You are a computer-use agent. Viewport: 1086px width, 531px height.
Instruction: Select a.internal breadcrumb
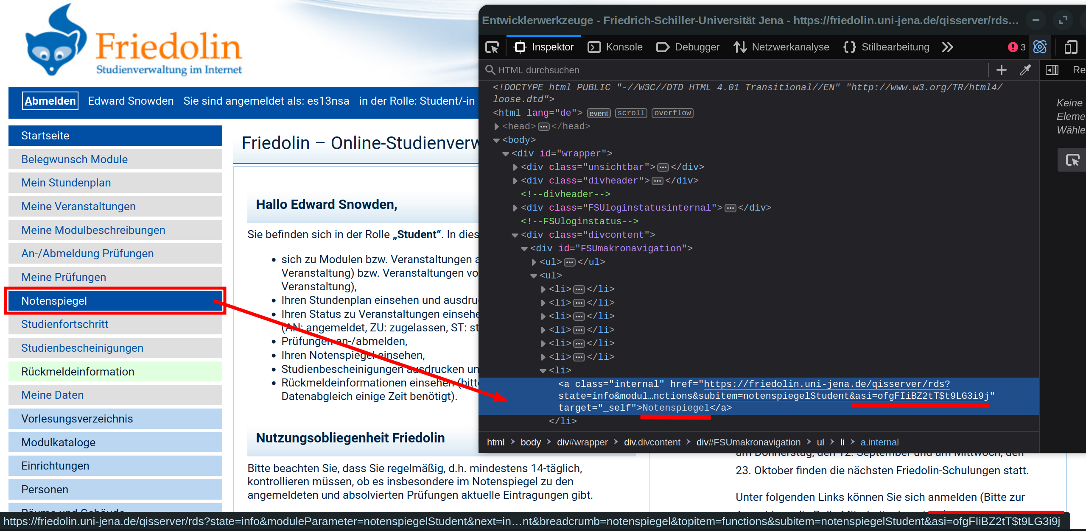pos(879,442)
